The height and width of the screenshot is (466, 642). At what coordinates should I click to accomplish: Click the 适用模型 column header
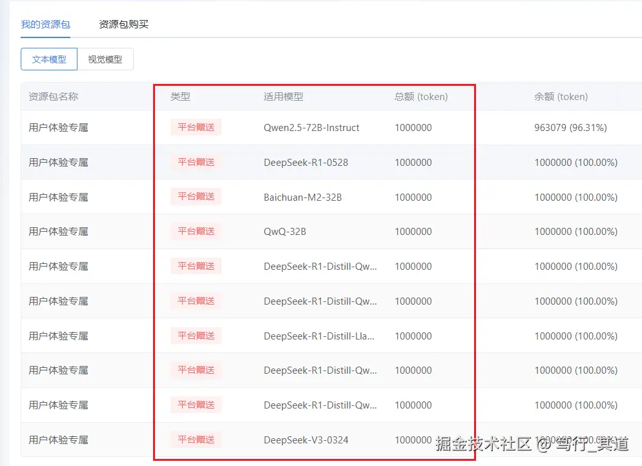284,97
